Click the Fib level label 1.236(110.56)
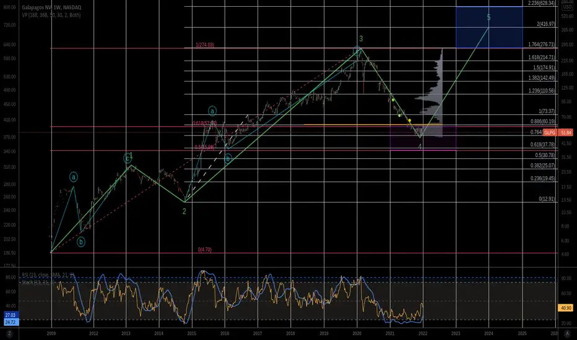Screen dimensions: 577x340 click(541, 90)
